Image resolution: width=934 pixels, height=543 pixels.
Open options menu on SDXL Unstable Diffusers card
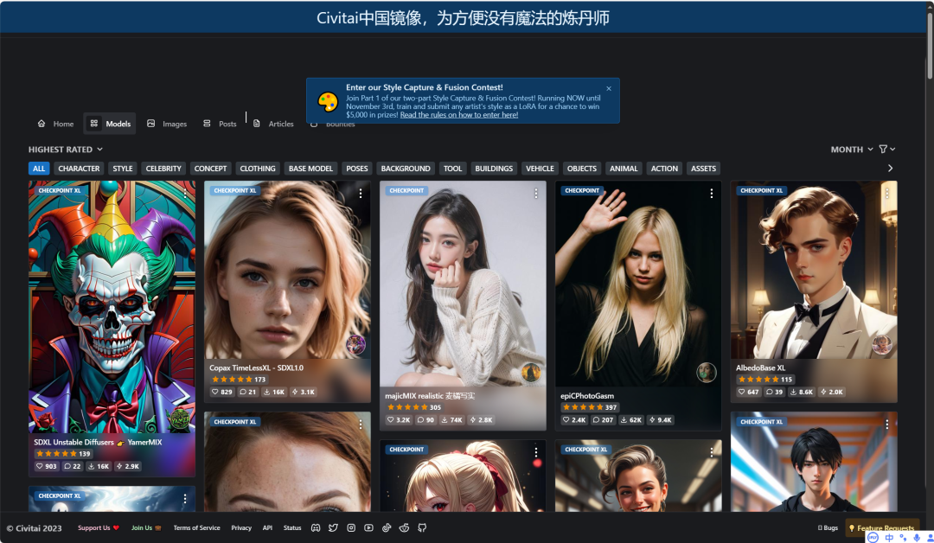185,194
